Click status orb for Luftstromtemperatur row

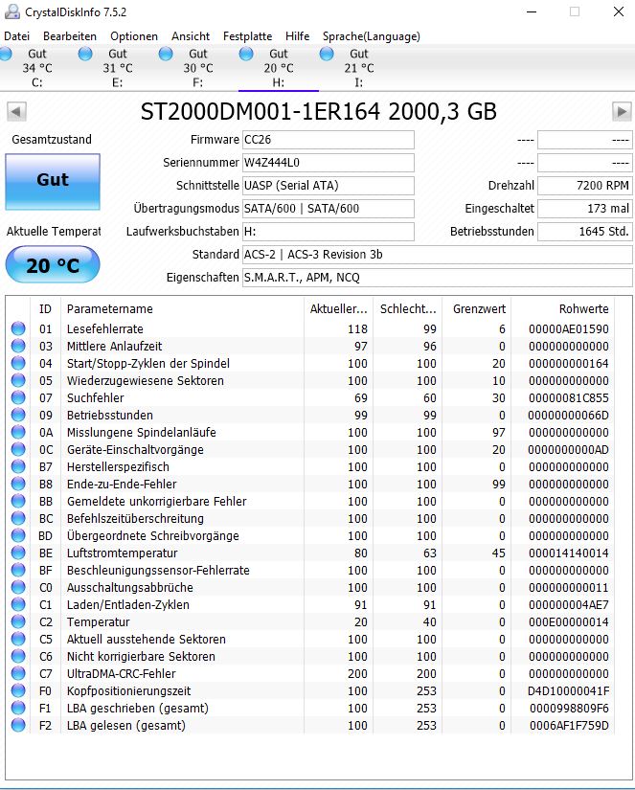click(x=18, y=553)
